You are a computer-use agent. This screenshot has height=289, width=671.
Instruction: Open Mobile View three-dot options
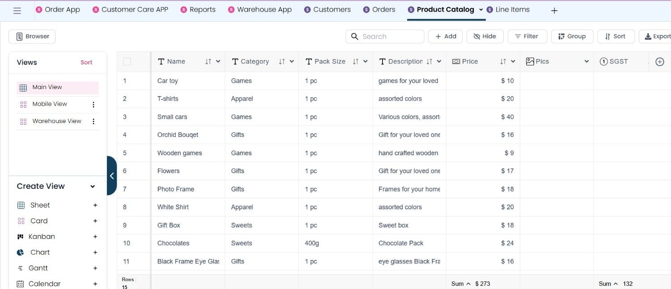coord(93,105)
